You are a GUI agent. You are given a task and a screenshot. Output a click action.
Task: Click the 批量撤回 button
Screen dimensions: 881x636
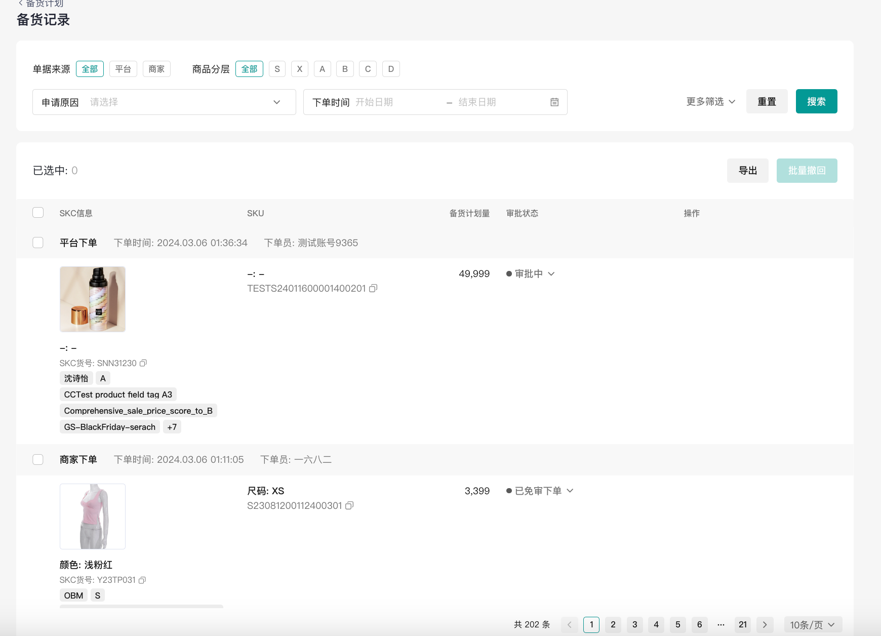point(807,171)
